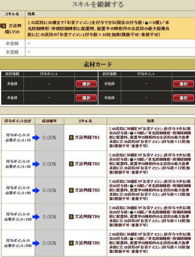The image size is (195, 257).
Task: Click the blue arrow in the 必要ポイント:150 row
Action: click(36, 217)
